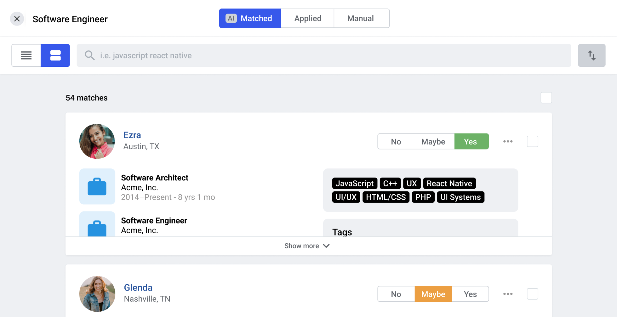This screenshot has height=317, width=617.
Task: Tick the select-all matches checkbox
Action: pos(546,98)
